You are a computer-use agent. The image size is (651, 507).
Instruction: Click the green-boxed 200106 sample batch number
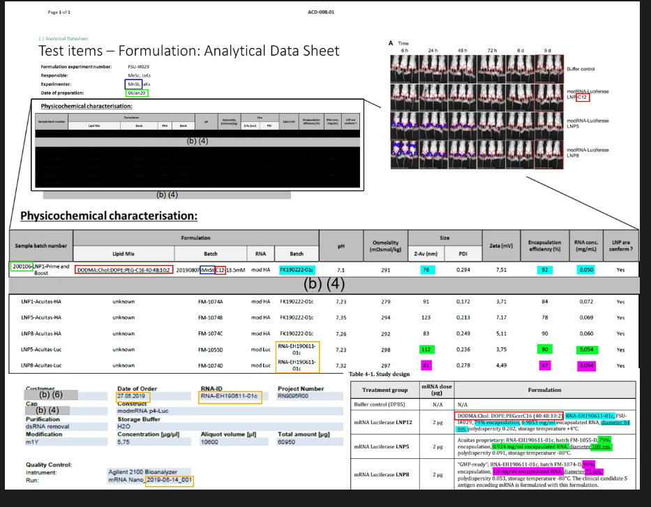point(21,266)
